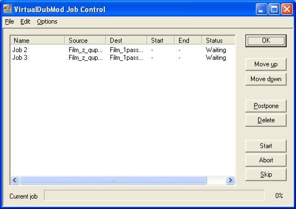Start processing the job queue
Image resolution: width=296 pixels, height=209 pixels.
(x=266, y=146)
